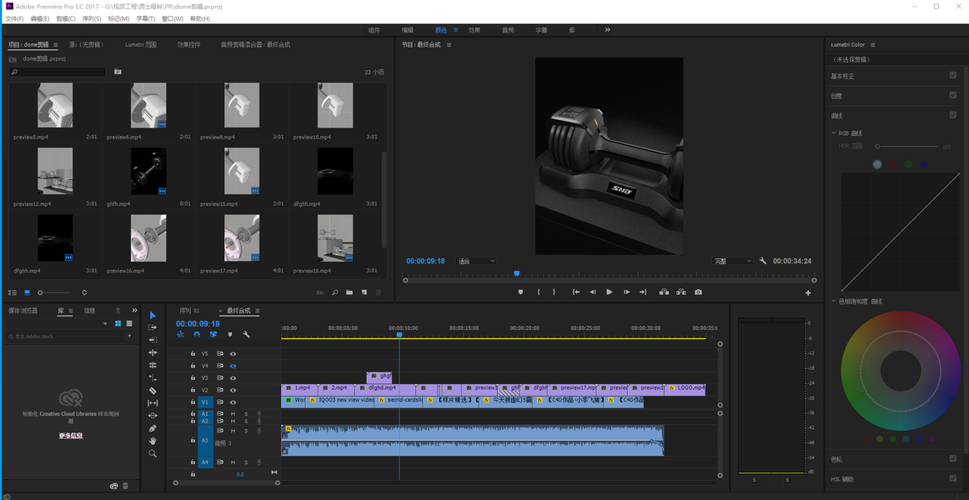Toggle V5 track output eye
The image size is (969, 500).
[233, 353]
